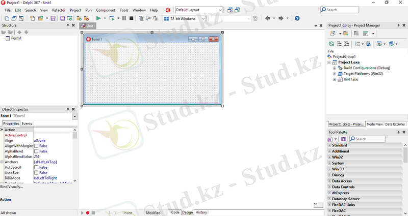
Task: Click the Bind Visually... link
Action: click(x=11, y=187)
